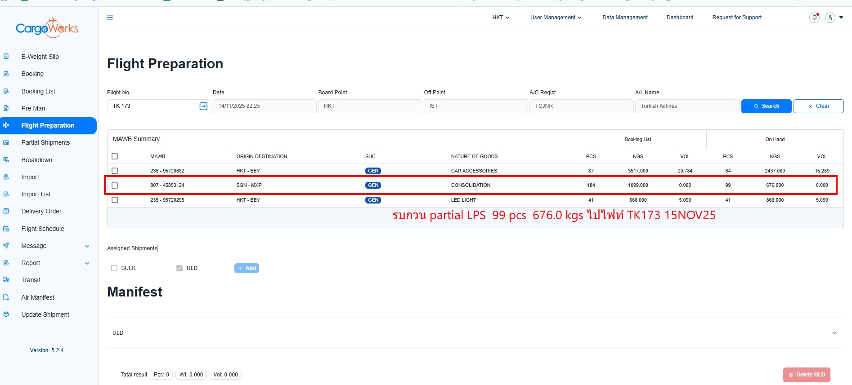Viewport: 852px width, 385px height.
Task: Click the Flight Schedule calendar icon
Action: click(6, 229)
